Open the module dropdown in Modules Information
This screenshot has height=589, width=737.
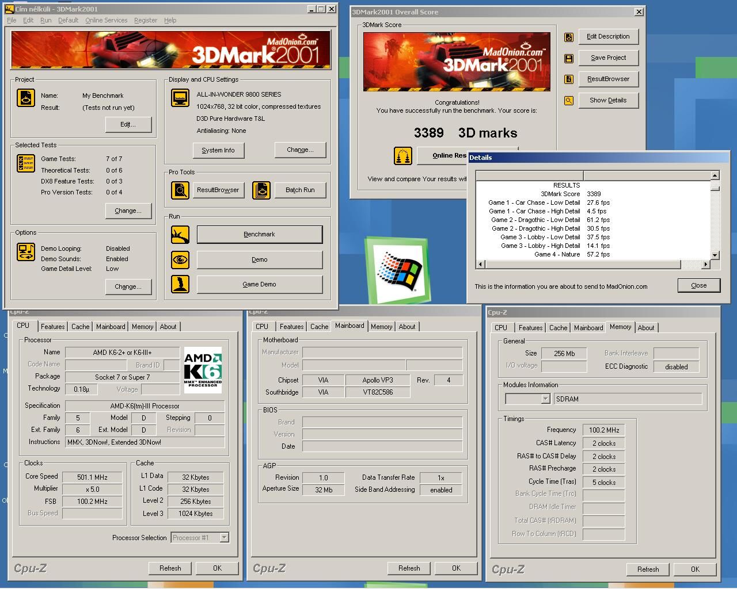(545, 399)
